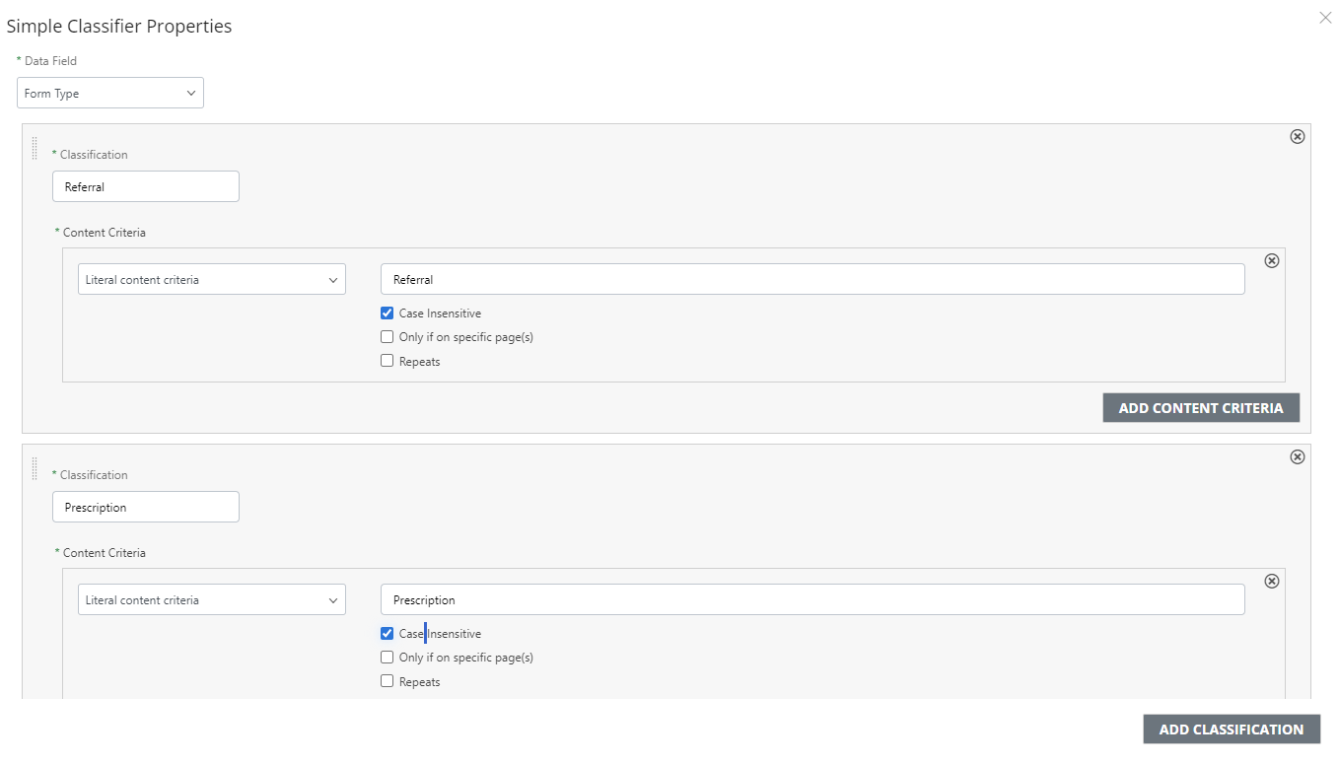Grab the Referral classification drag handle

35,148
